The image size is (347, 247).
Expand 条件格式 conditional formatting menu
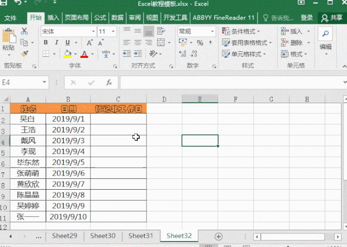click(241, 31)
